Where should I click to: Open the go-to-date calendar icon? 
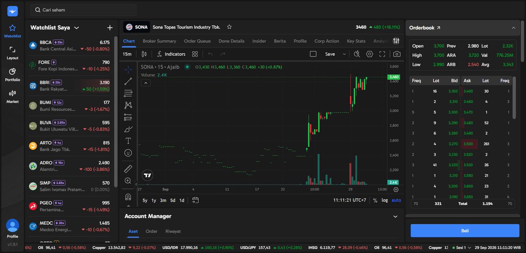pyautogui.click(x=195, y=200)
